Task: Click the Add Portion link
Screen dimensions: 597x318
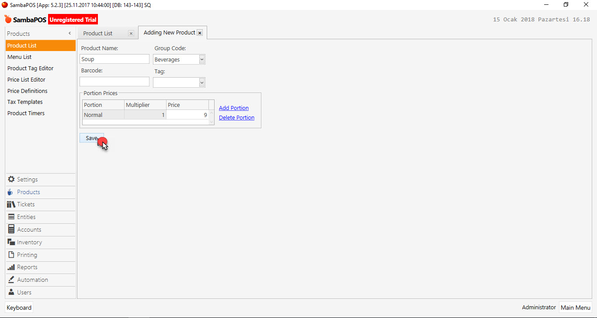Action: (x=233, y=108)
